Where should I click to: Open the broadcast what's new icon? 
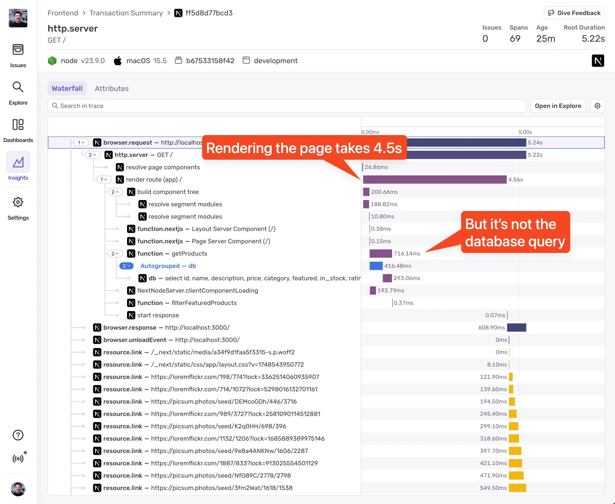[x=18, y=458]
